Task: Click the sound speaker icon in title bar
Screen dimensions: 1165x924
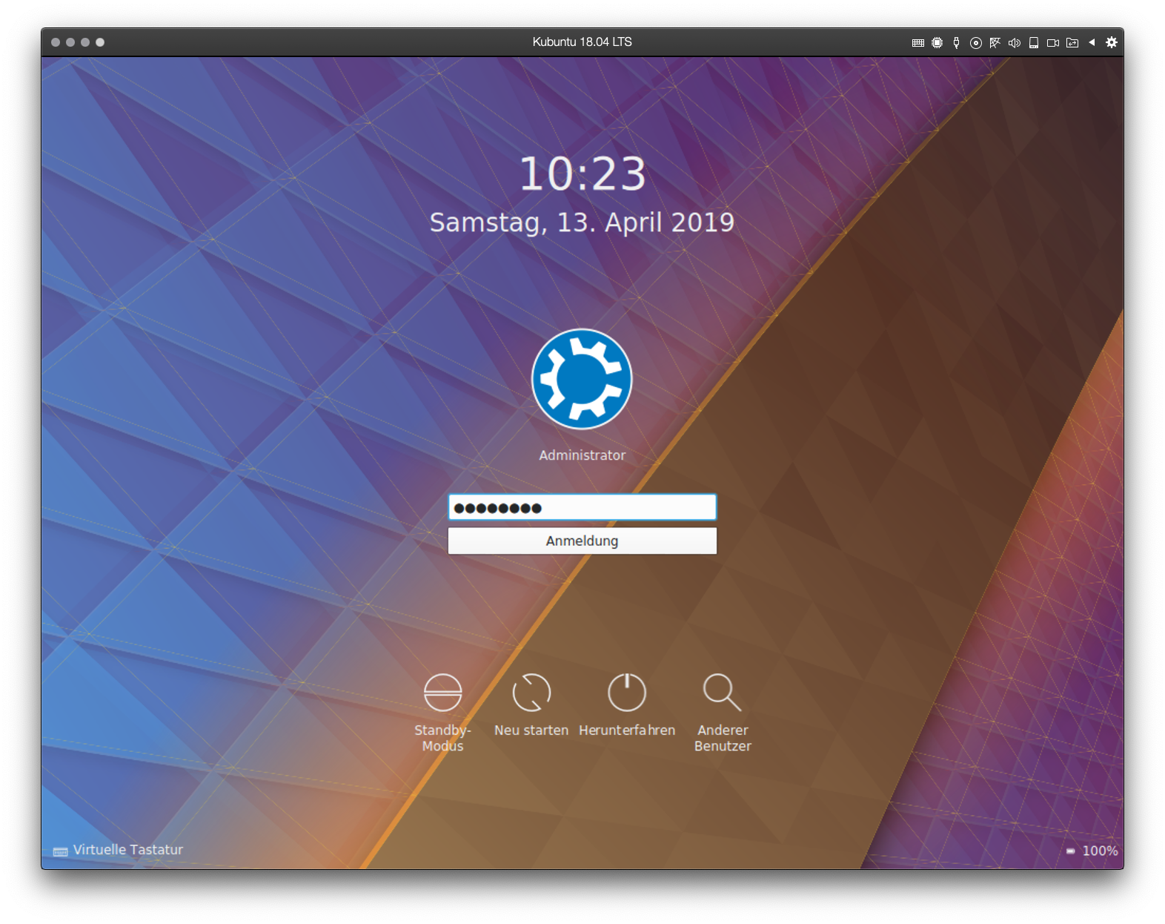Action: [x=1015, y=43]
